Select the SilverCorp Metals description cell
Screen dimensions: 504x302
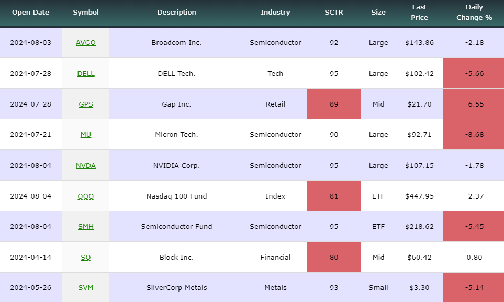pos(176,288)
